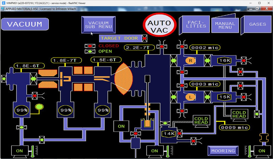Screen dimensions: 273x159
Task: Click the red vent valve above process chamber
Action: coord(162,47)
